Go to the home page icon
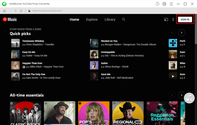The width and height of the screenshot is (197, 125). (5, 11)
